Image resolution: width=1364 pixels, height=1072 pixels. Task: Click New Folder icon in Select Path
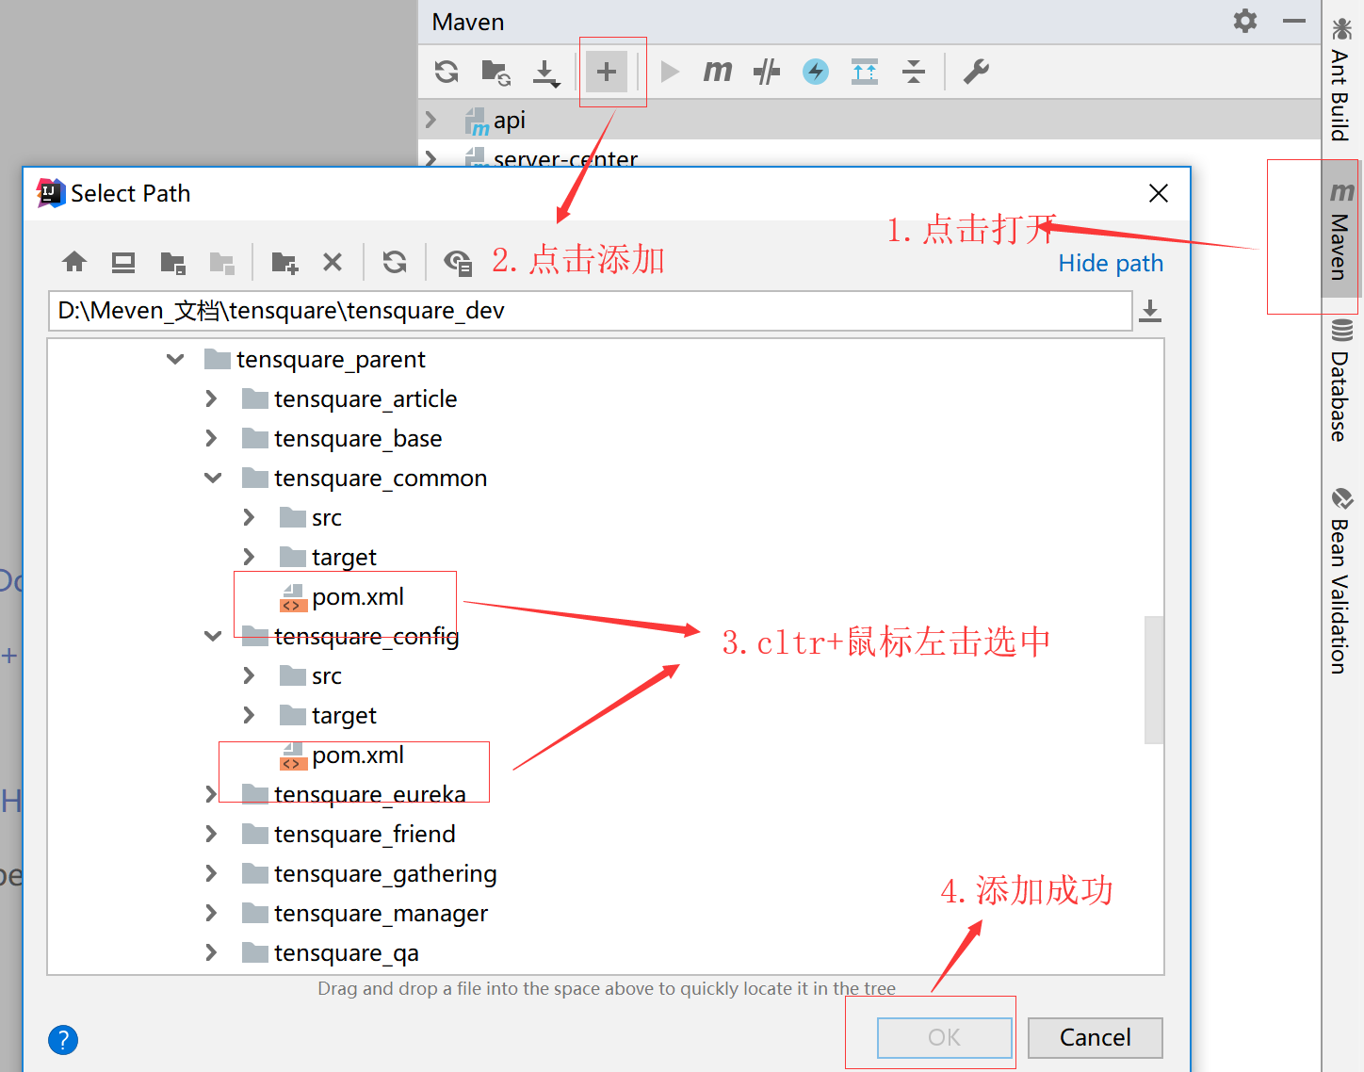coord(284,262)
